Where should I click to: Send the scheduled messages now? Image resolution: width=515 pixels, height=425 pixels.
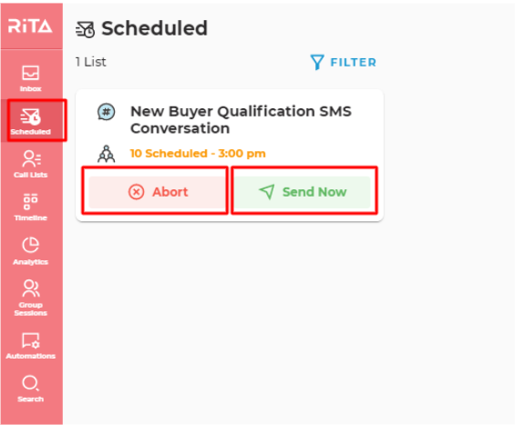pos(303,192)
